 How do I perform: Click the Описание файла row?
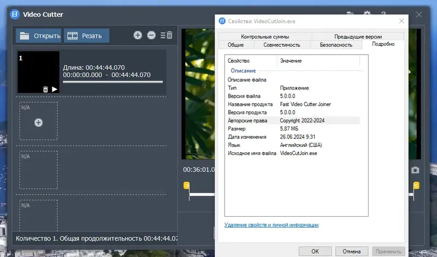point(293,80)
